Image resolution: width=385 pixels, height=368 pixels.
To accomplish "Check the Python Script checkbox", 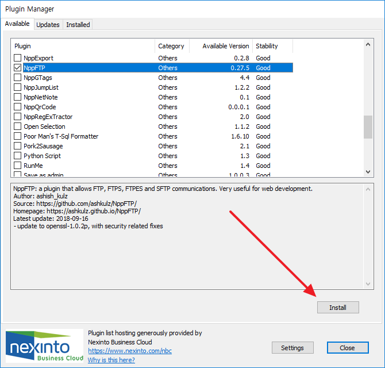I will pos(17,156).
